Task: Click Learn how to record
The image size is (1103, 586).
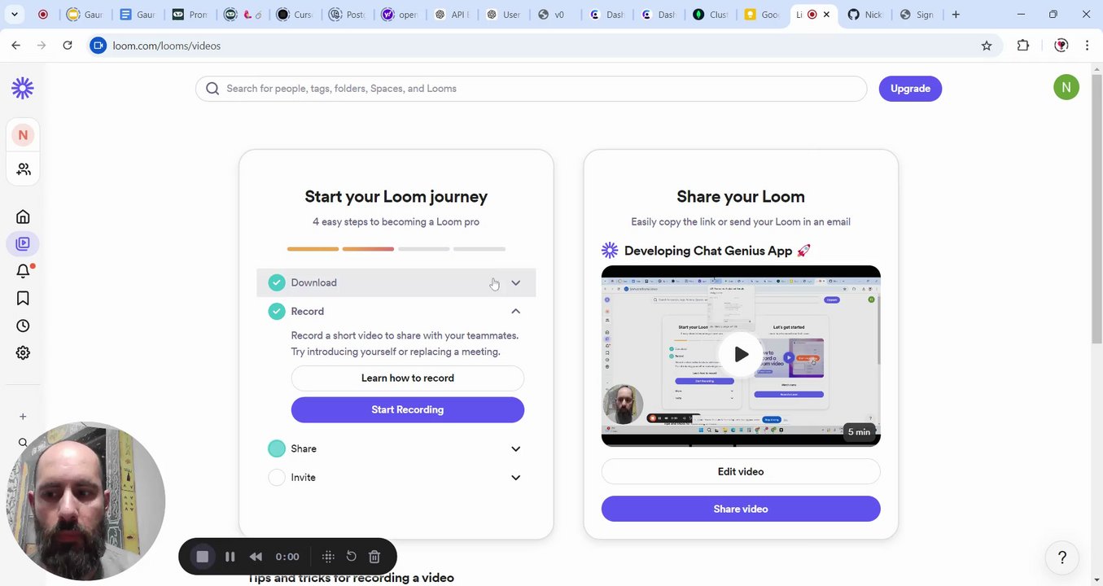Action: click(408, 378)
